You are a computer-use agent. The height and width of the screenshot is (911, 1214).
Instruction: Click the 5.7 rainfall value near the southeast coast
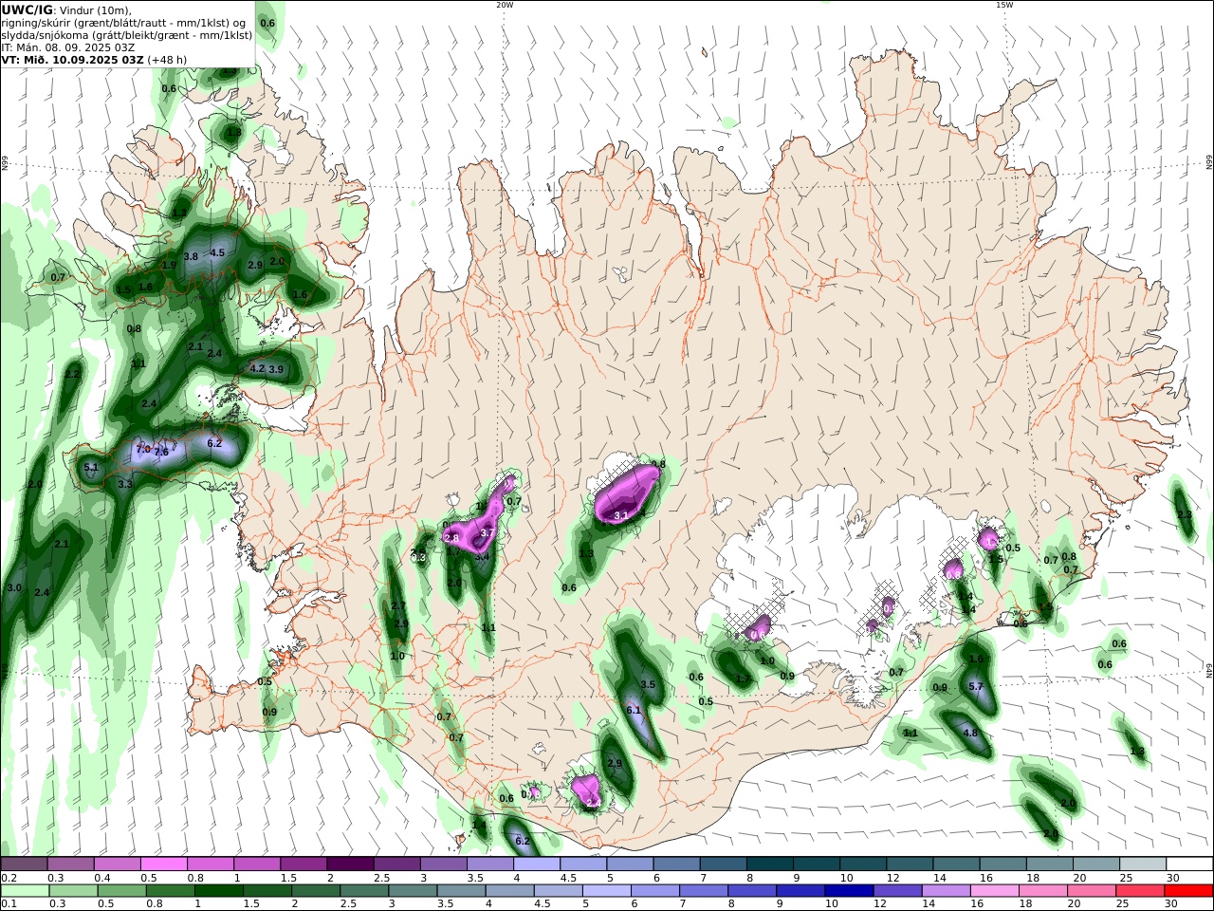click(x=976, y=686)
